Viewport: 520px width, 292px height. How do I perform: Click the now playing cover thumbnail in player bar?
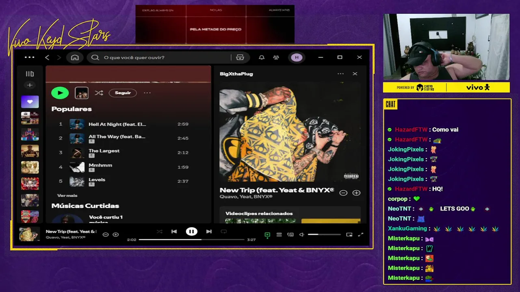click(30, 234)
